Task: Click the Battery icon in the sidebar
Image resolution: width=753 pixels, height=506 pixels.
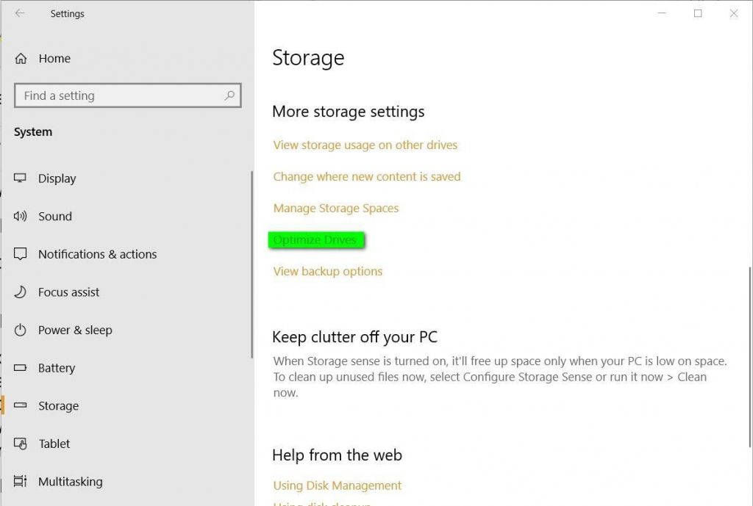Action: tap(20, 368)
